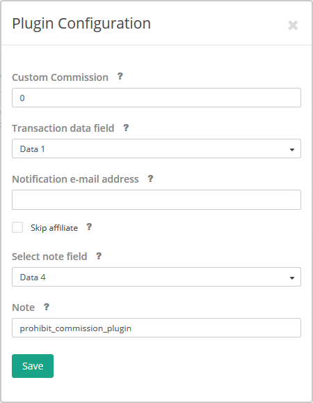Screen dimensions: 313x403
Task: Click the Plugin Configuration title heading
Action: (81, 24)
